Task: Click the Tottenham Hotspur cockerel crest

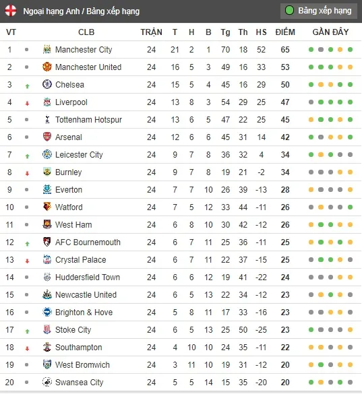Action: (47, 120)
